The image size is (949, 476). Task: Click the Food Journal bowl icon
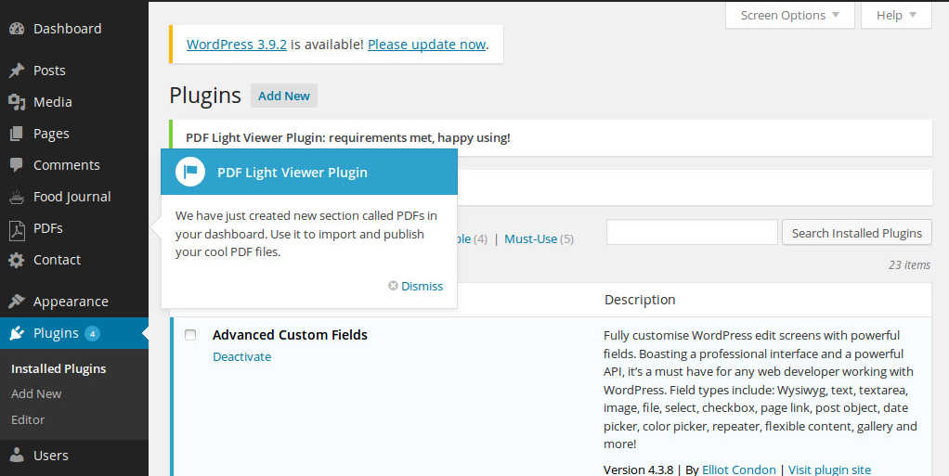[17, 197]
